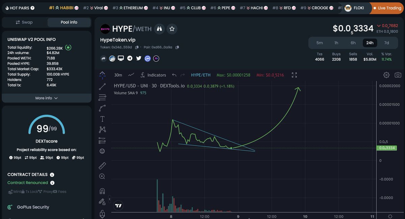The image size is (405, 219).
Task: Open the blue chart explorer icon
Action: tap(112, 59)
